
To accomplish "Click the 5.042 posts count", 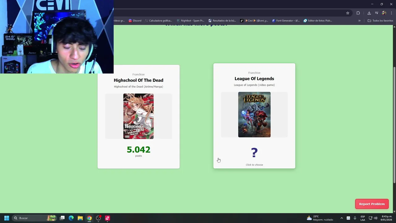I will coord(138,150).
